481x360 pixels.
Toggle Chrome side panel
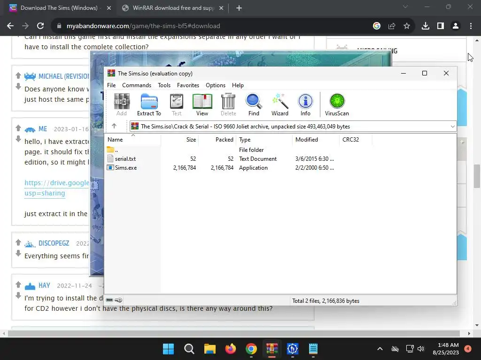point(441,26)
